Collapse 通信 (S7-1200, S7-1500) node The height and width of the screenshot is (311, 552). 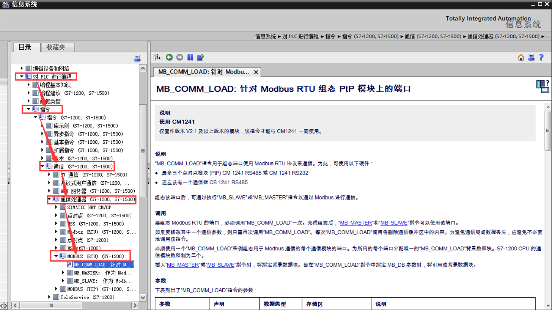click(x=42, y=166)
